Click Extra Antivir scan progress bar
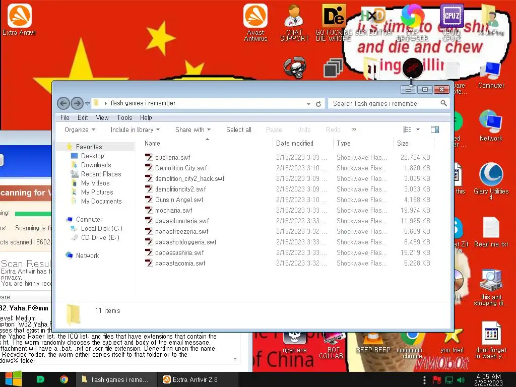 pyautogui.click(x=33, y=214)
